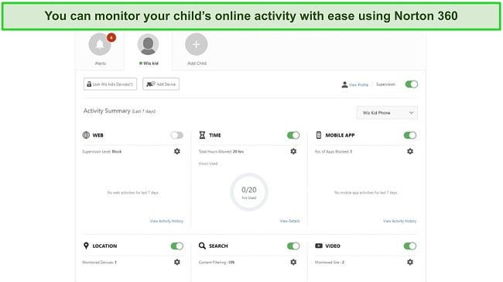Viewport: 503px width, 282px height.
Task: Open Web View Activity History link
Action: (166, 221)
